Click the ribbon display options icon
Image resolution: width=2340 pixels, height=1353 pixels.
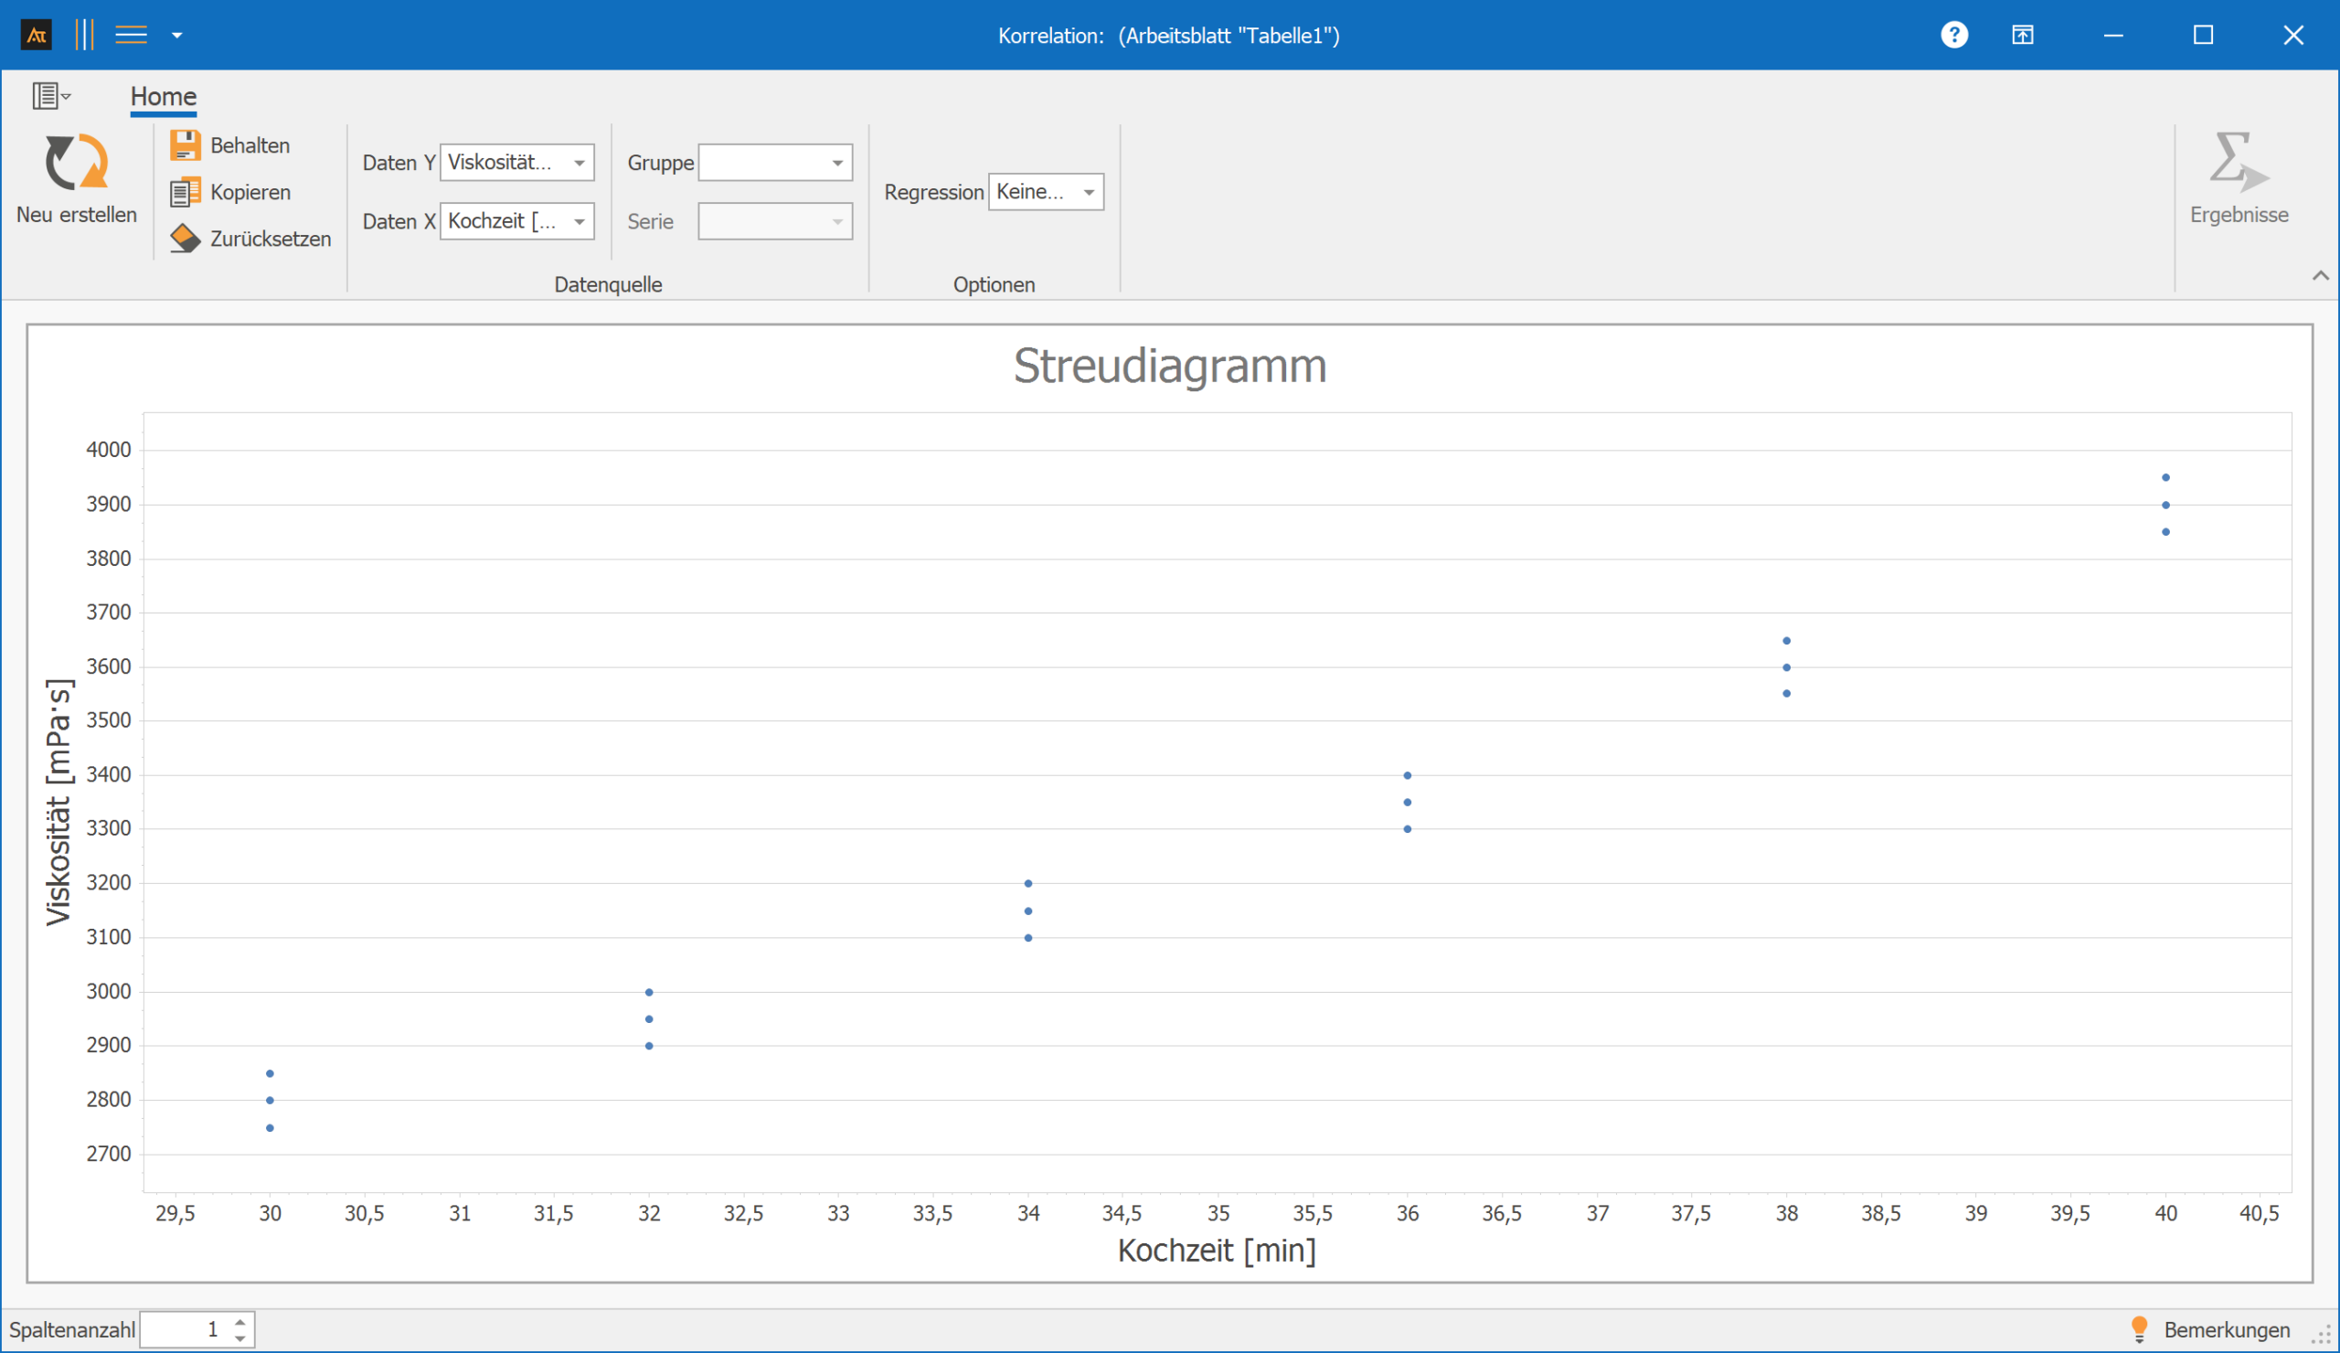(2023, 36)
